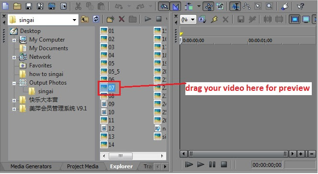
Task: Toggle Enable Snapping in the toolbar
Action: 164,7
